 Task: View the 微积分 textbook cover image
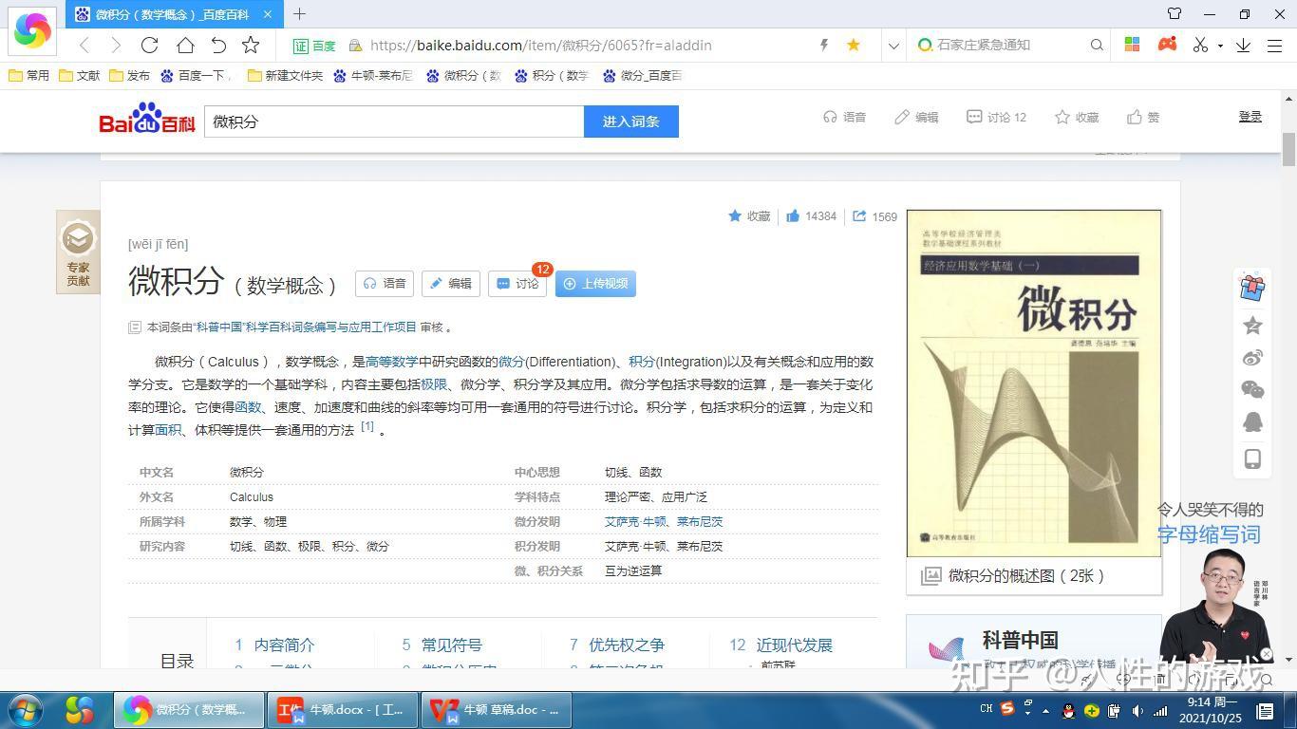(x=1033, y=383)
